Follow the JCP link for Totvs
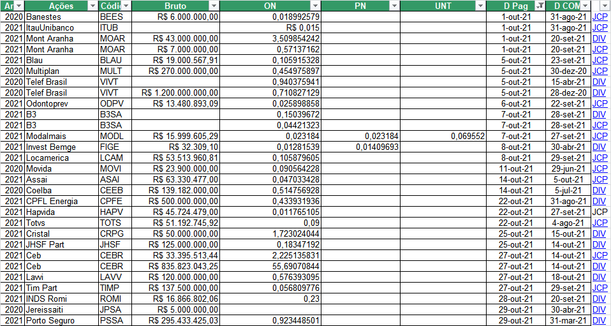611x326 pixels. 600,223
